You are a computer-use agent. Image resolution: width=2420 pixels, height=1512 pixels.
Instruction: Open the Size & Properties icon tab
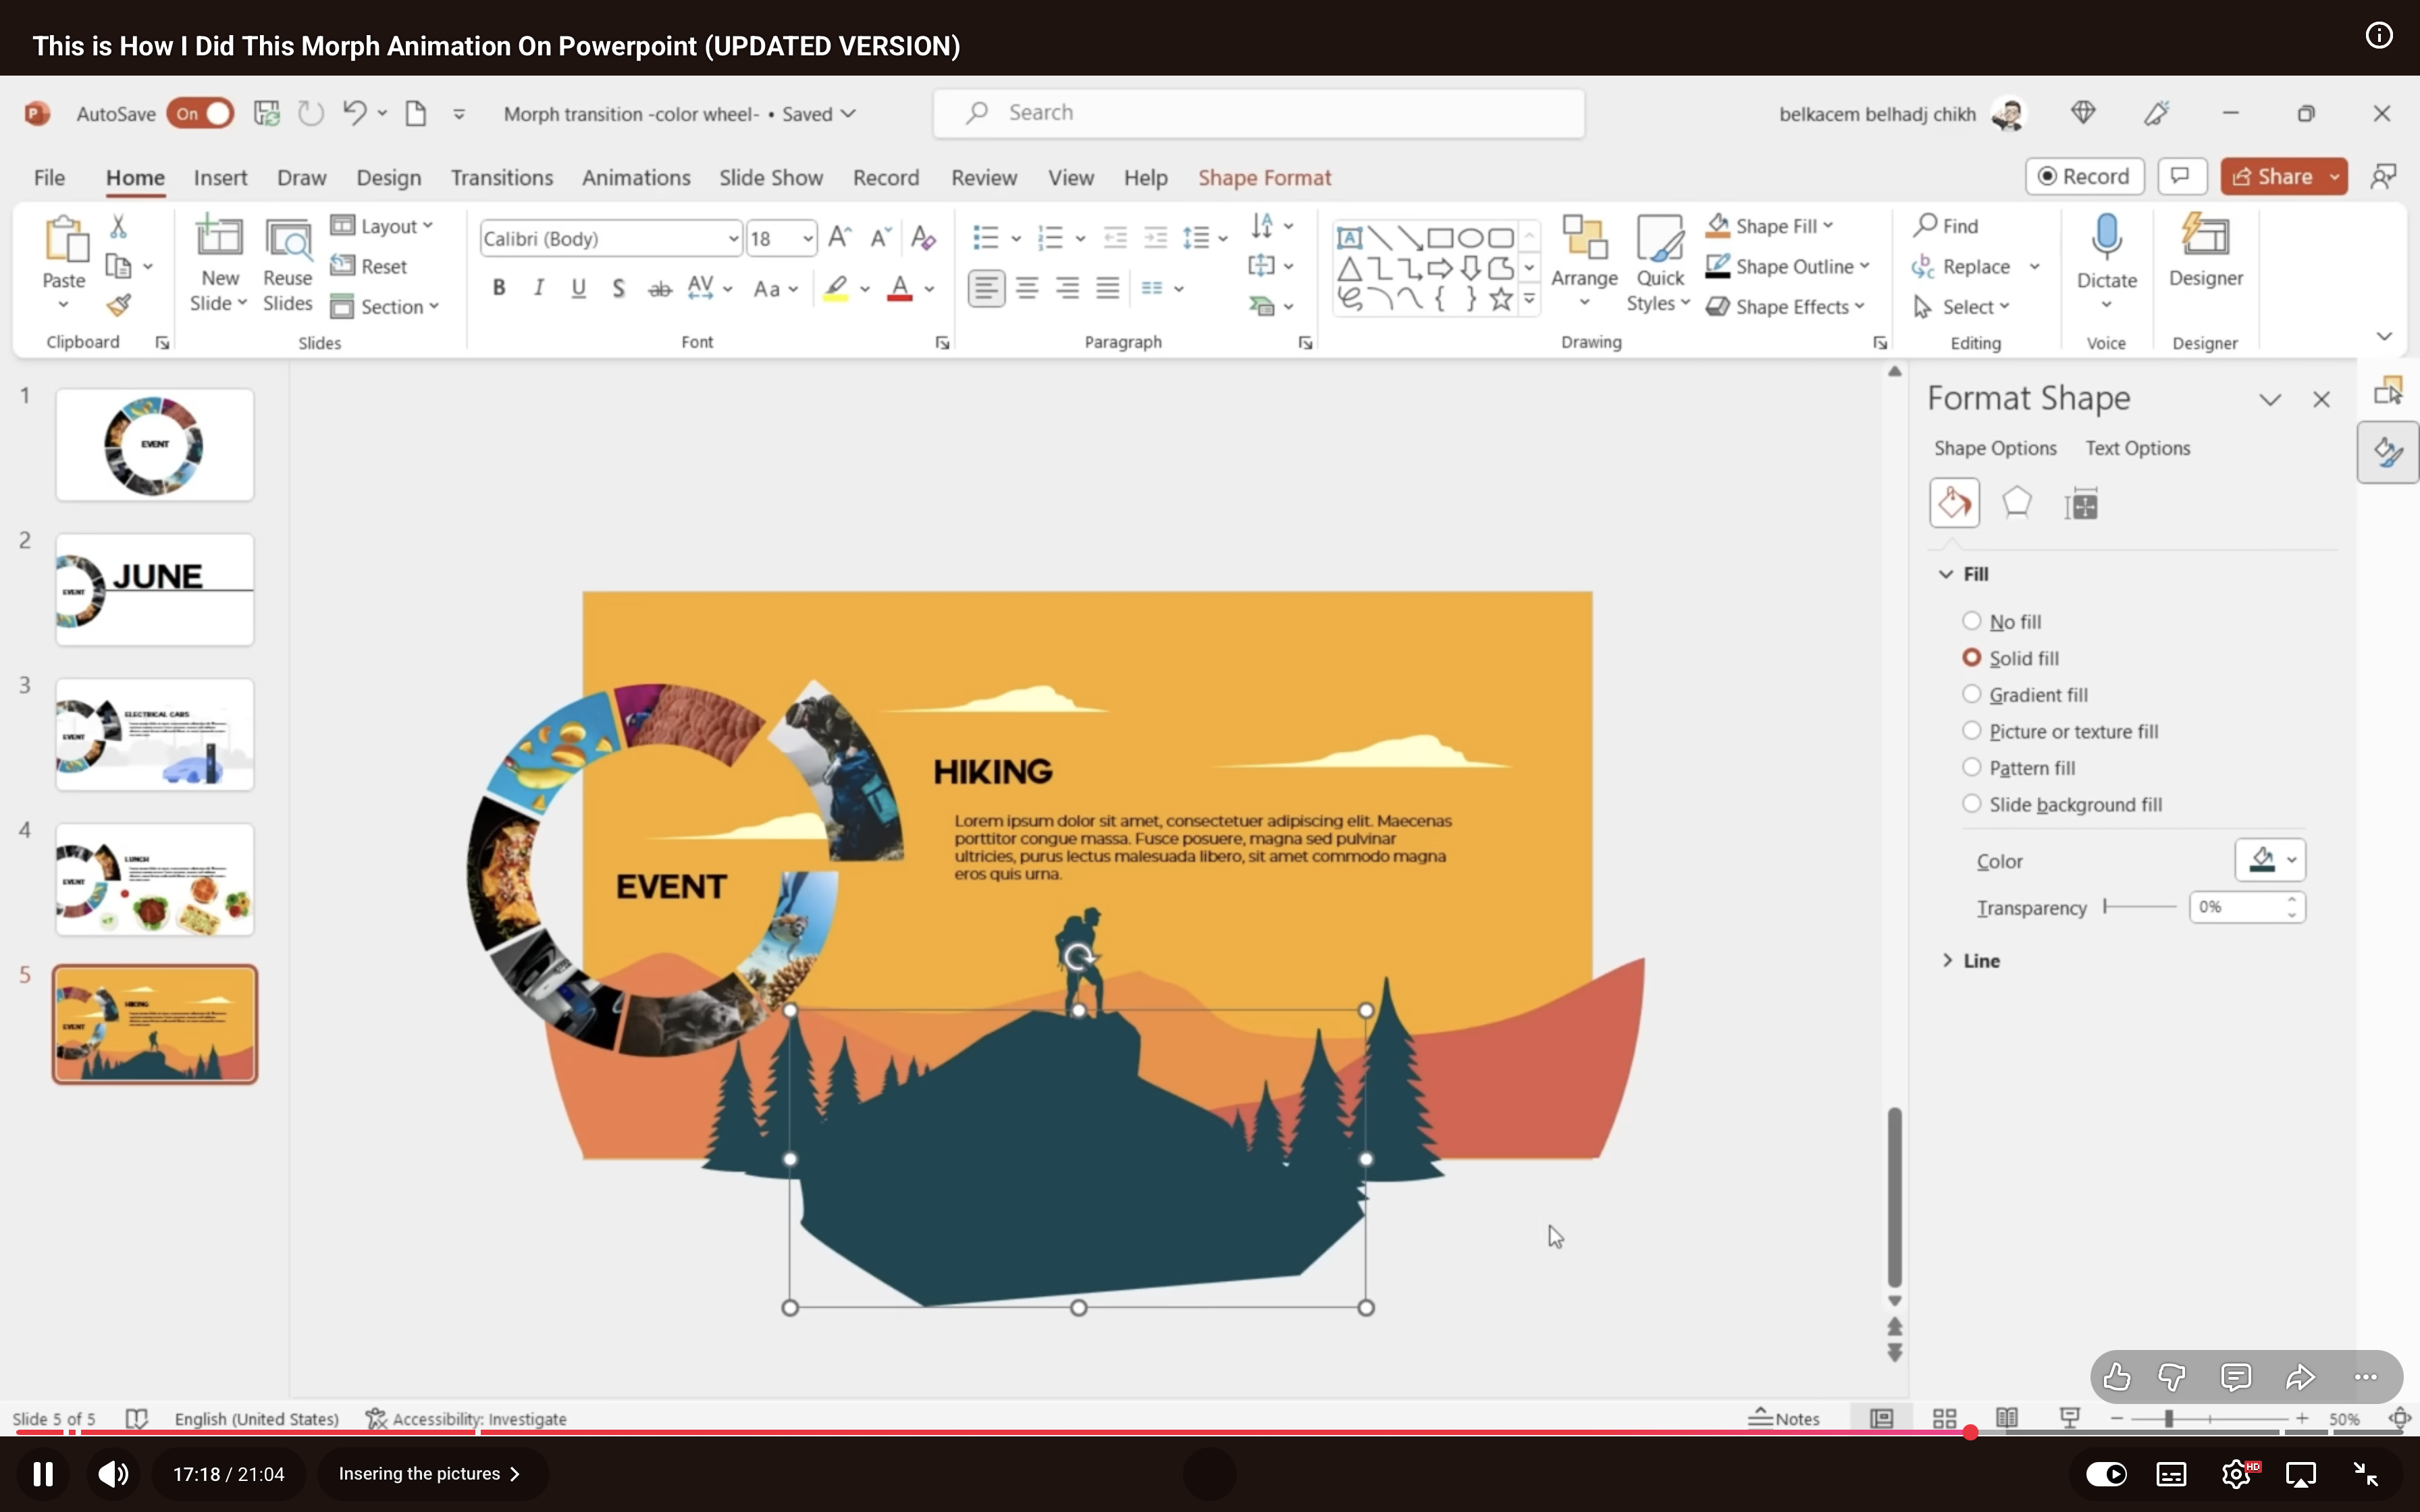point(2081,503)
